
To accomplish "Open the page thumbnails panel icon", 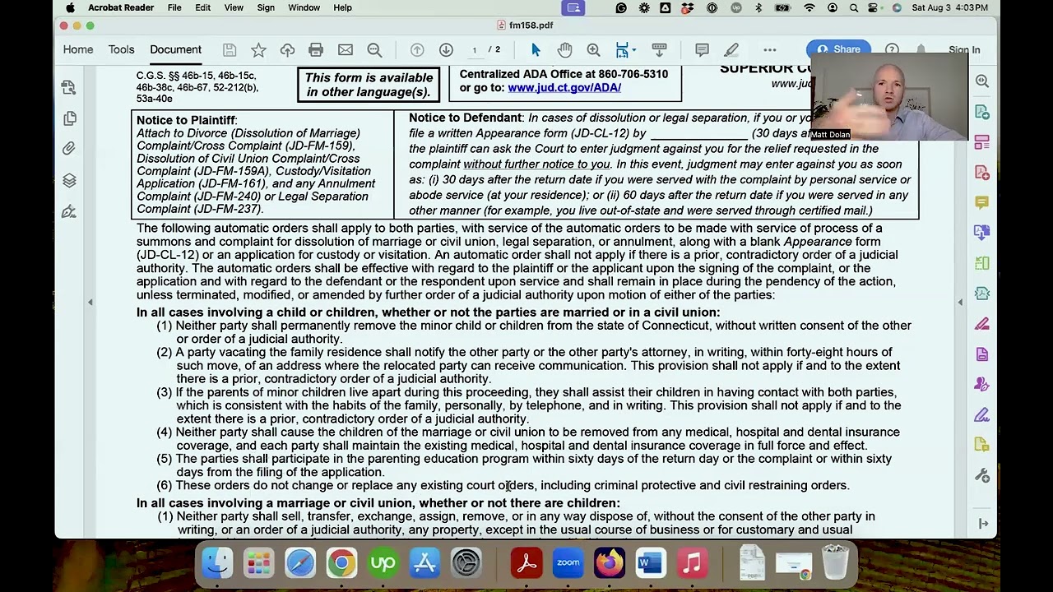I will click(70, 118).
